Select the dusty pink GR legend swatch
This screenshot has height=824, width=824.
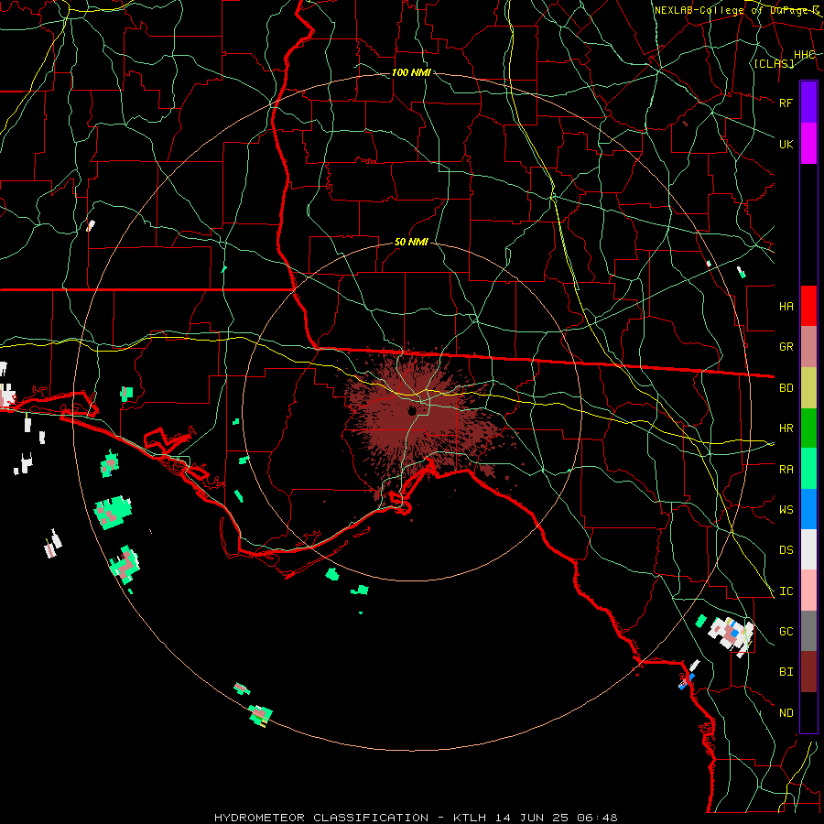coord(808,347)
